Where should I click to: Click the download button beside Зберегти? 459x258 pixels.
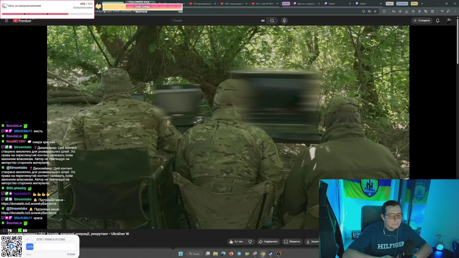point(312,242)
